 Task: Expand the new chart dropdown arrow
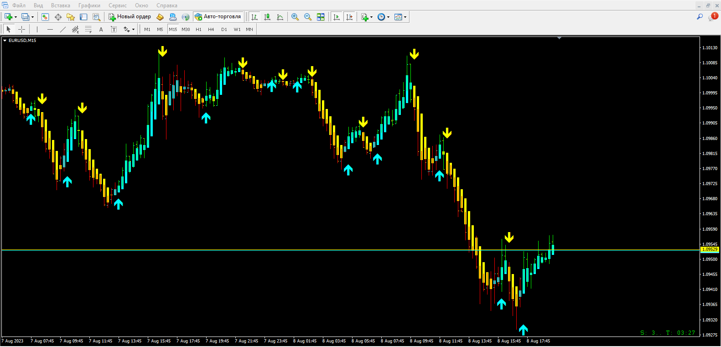16,17
